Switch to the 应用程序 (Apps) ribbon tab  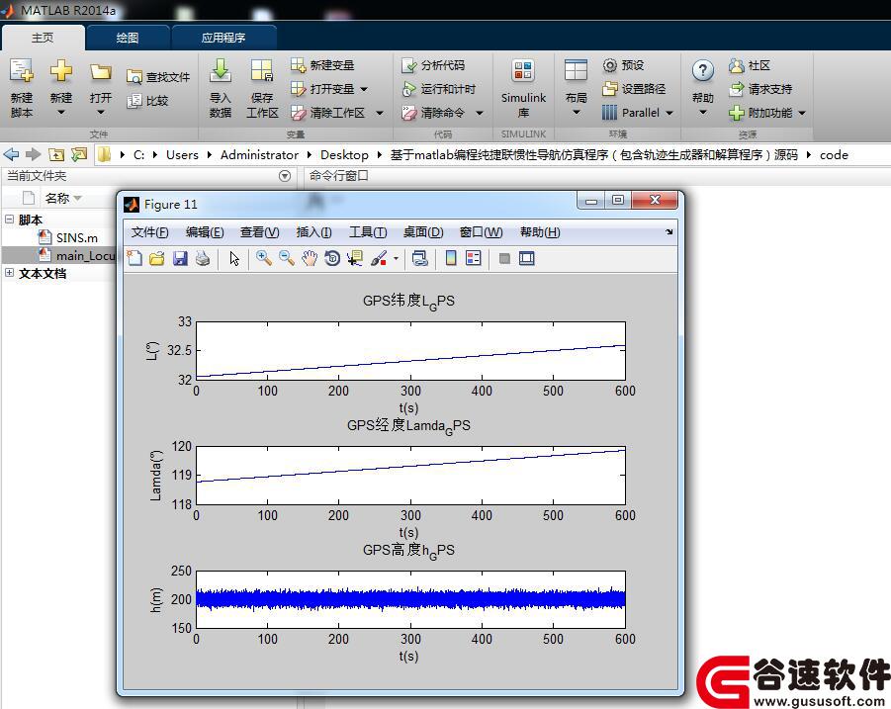click(x=223, y=38)
